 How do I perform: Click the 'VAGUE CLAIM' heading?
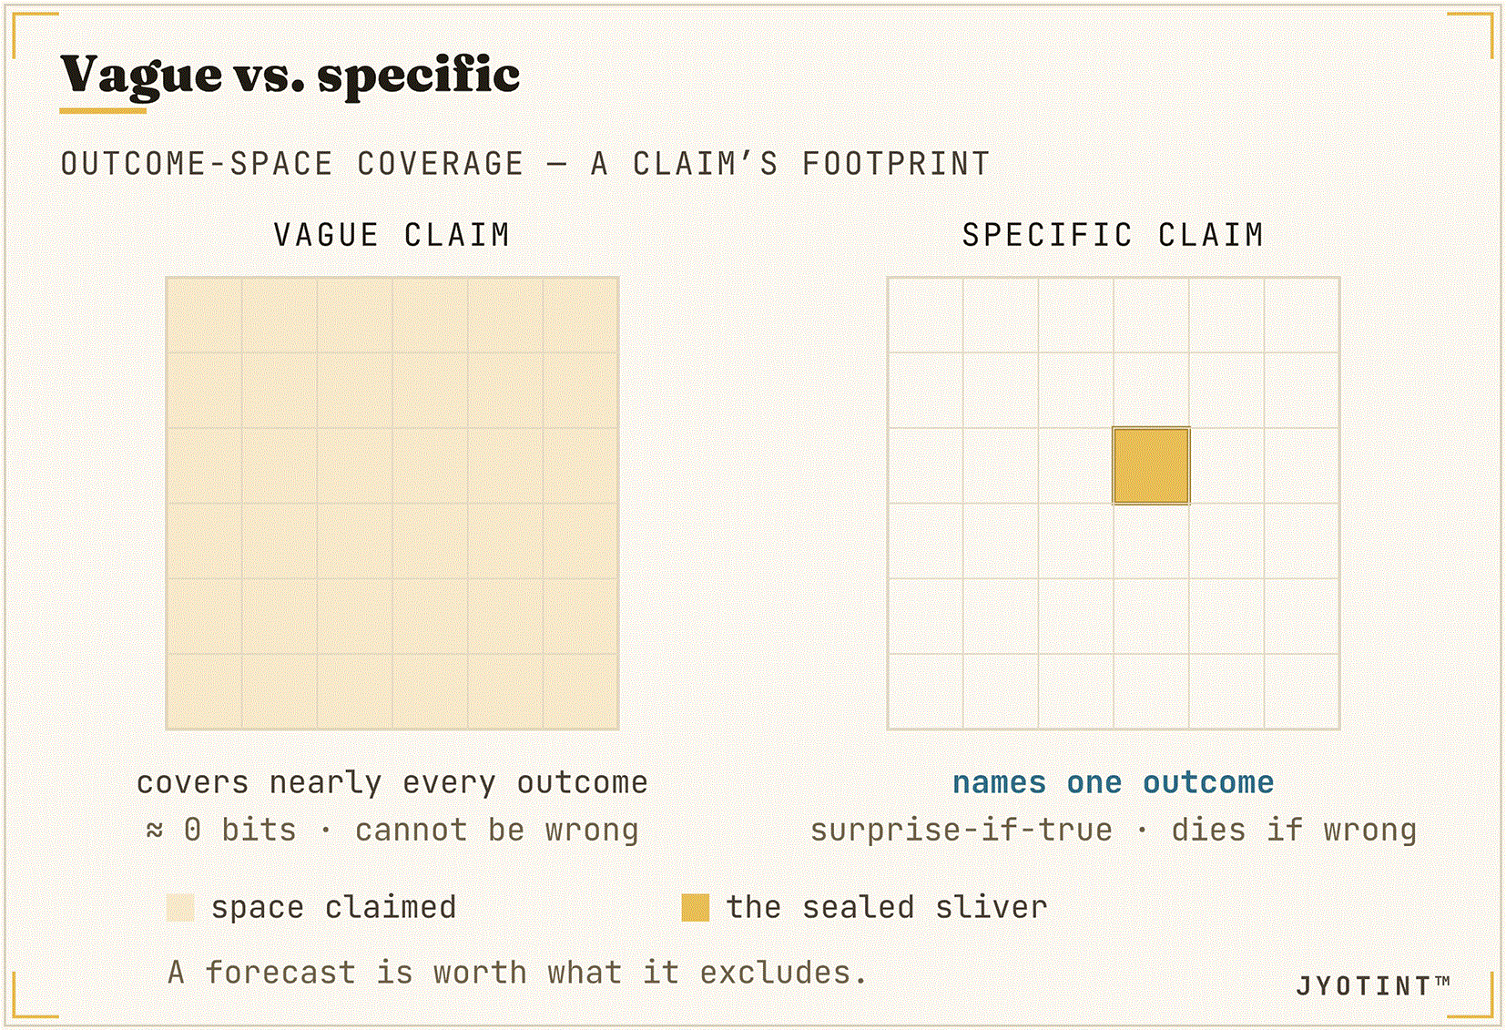(392, 235)
